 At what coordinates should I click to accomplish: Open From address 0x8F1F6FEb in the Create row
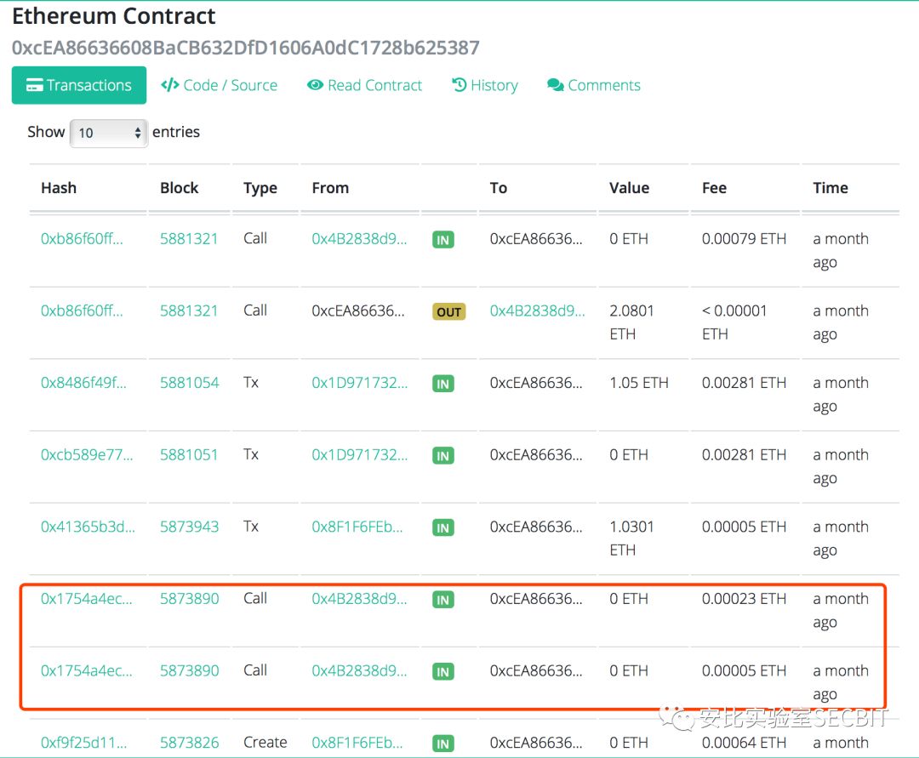[x=357, y=744]
